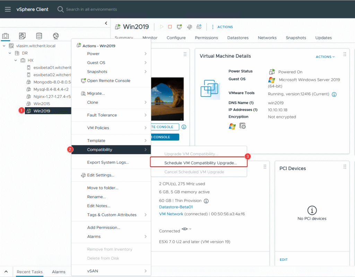Choose Export System Logs...
Viewport: 355px width, 277px height.
[111, 162]
